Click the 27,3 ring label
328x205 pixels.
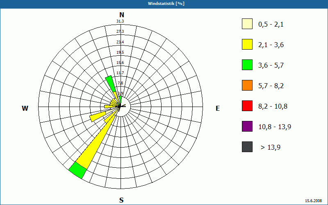[120, 32]
